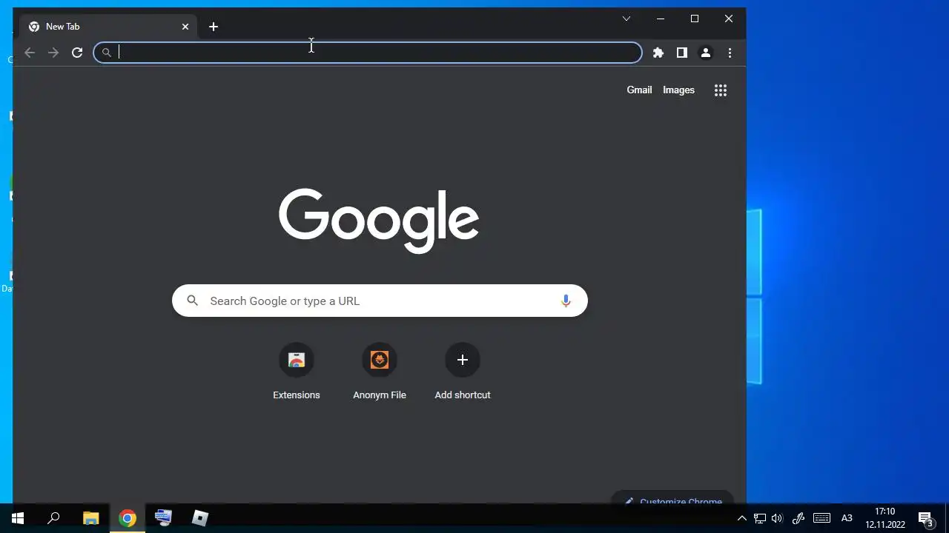Click the Add shortcut plus tile

pos(463,372)
